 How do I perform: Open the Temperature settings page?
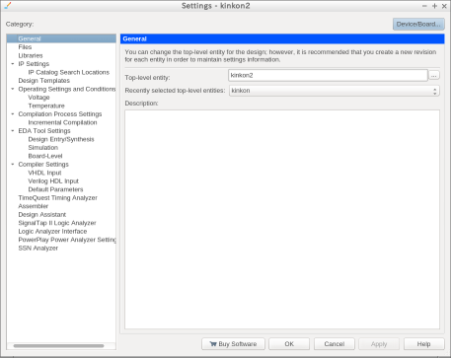pos(46,106)
